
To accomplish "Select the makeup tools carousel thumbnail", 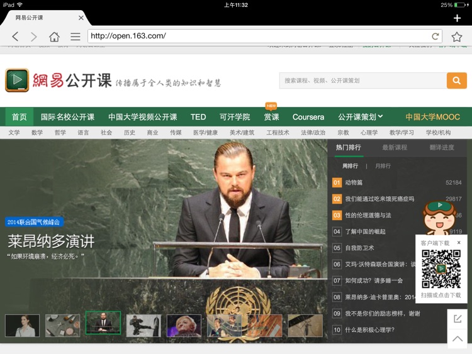I will (62, 326).
